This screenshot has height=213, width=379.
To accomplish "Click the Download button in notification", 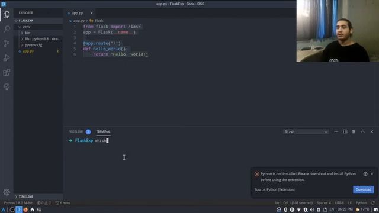I will pyautogui.click(x=363, y=189).
